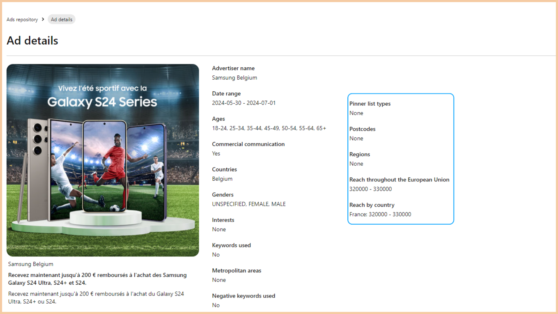The height and width of the screenshot is (314, 558).
Task: Click the Pinner list types label
Action: (370, 104)
